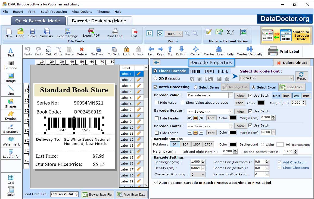Open the File menu

pos(5,12)
